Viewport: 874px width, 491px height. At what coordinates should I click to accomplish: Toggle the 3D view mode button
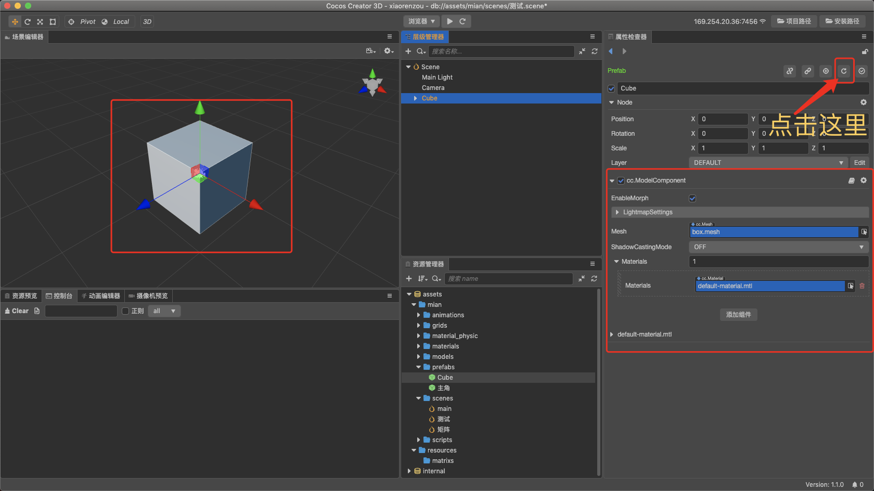(147, 22)
